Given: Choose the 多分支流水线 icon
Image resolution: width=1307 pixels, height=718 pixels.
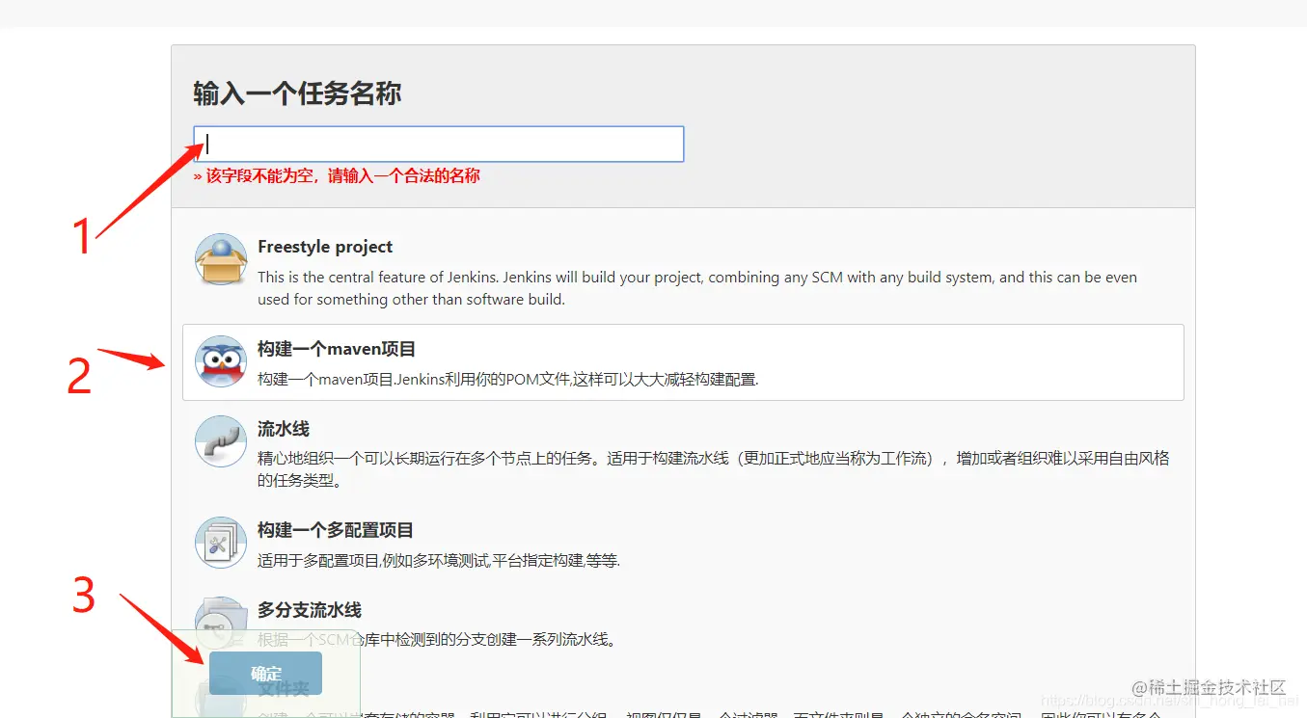Looking at the screenshot, I should pyautogui.click(x=221, y=622).
